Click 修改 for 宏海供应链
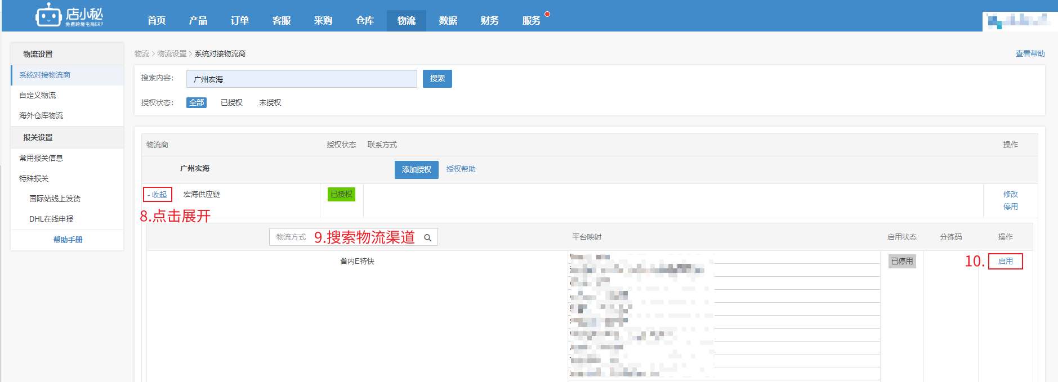The width and height of the screenshot is (1058, 382). [1010, 194]
